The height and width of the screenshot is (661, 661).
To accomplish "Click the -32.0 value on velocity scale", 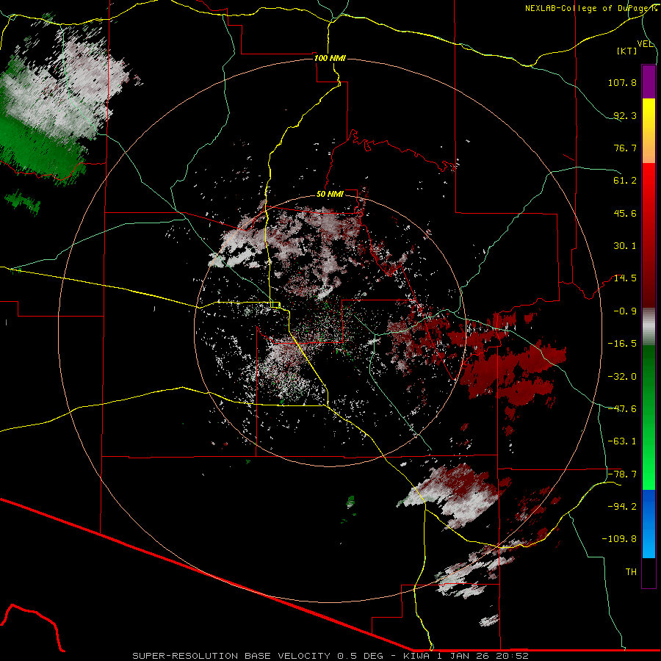I will pos(622,376).
